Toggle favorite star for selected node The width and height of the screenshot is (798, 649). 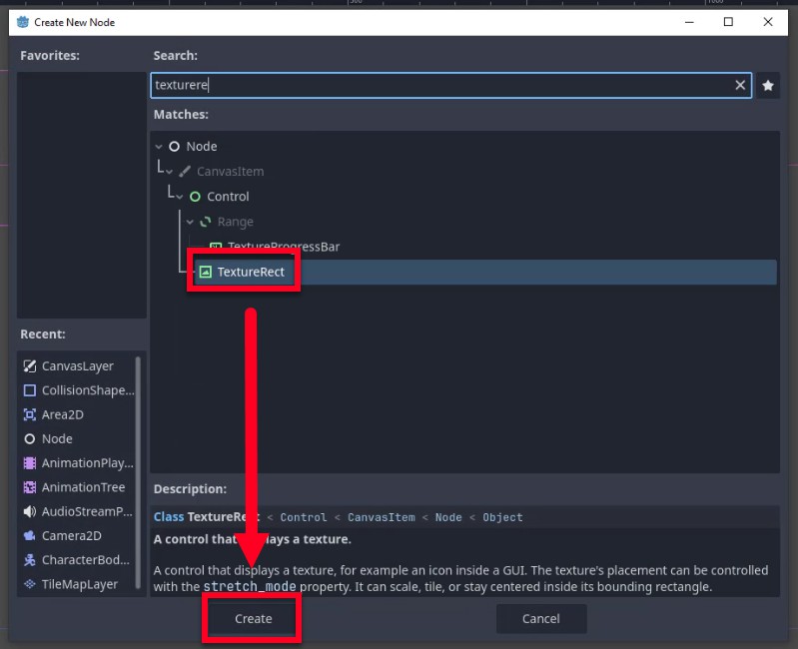(768, 86)
